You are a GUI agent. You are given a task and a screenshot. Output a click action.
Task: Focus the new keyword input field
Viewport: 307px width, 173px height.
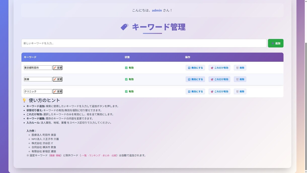point(144,43)
